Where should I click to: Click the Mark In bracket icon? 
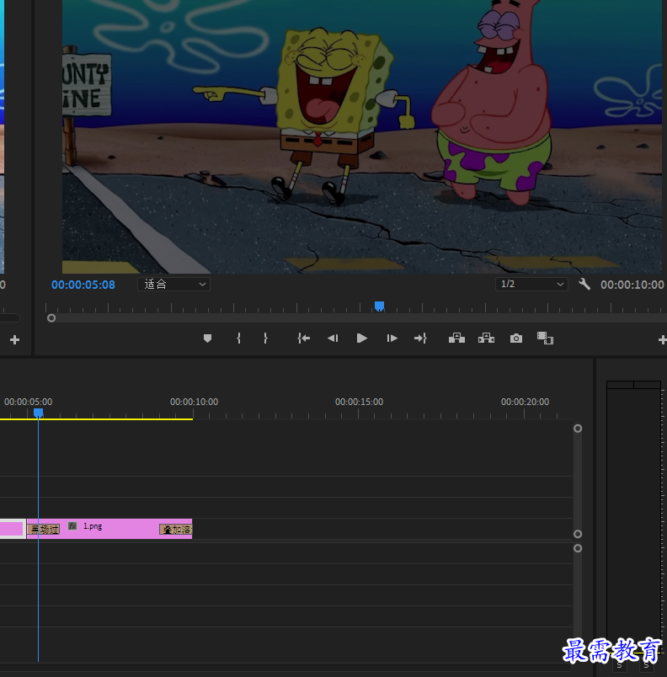(x=238, y=338)
